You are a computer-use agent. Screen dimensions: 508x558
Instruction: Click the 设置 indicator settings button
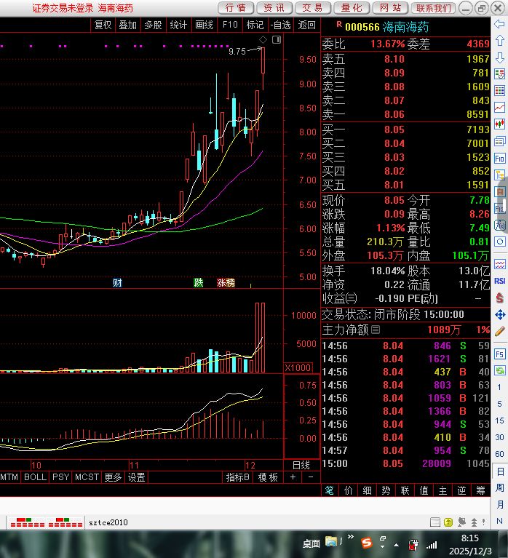136,477
